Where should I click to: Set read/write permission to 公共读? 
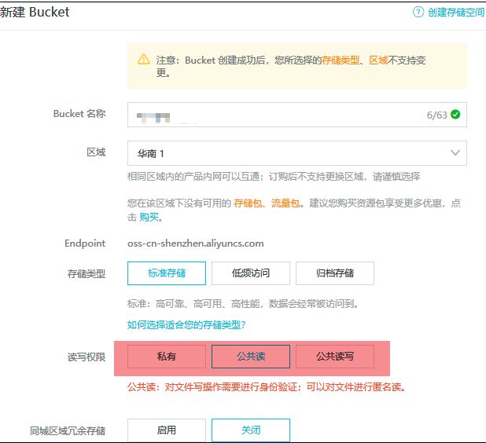coord(251,357)
